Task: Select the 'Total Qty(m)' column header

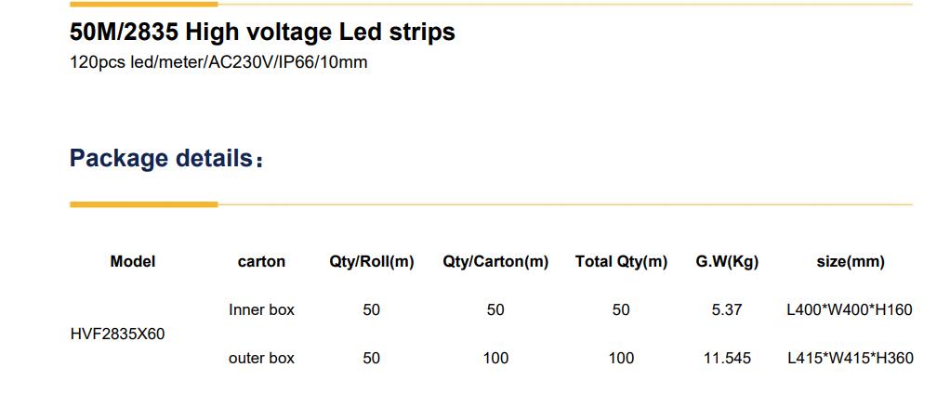Action: tap(621, 262)
